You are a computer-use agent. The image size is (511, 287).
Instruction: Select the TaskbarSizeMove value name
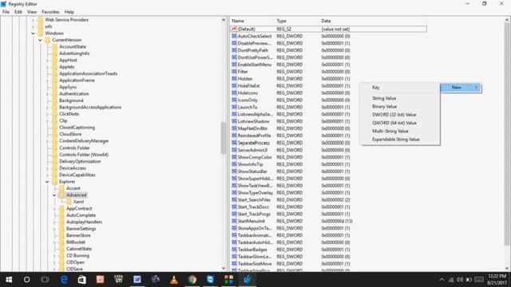(255, 264)
